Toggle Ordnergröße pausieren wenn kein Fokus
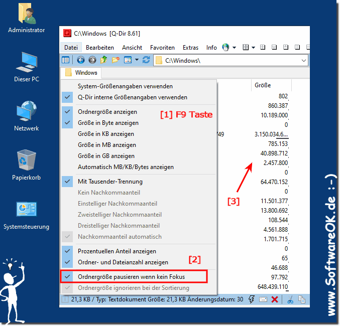340x326 pixels. click(x=139, y=277)
